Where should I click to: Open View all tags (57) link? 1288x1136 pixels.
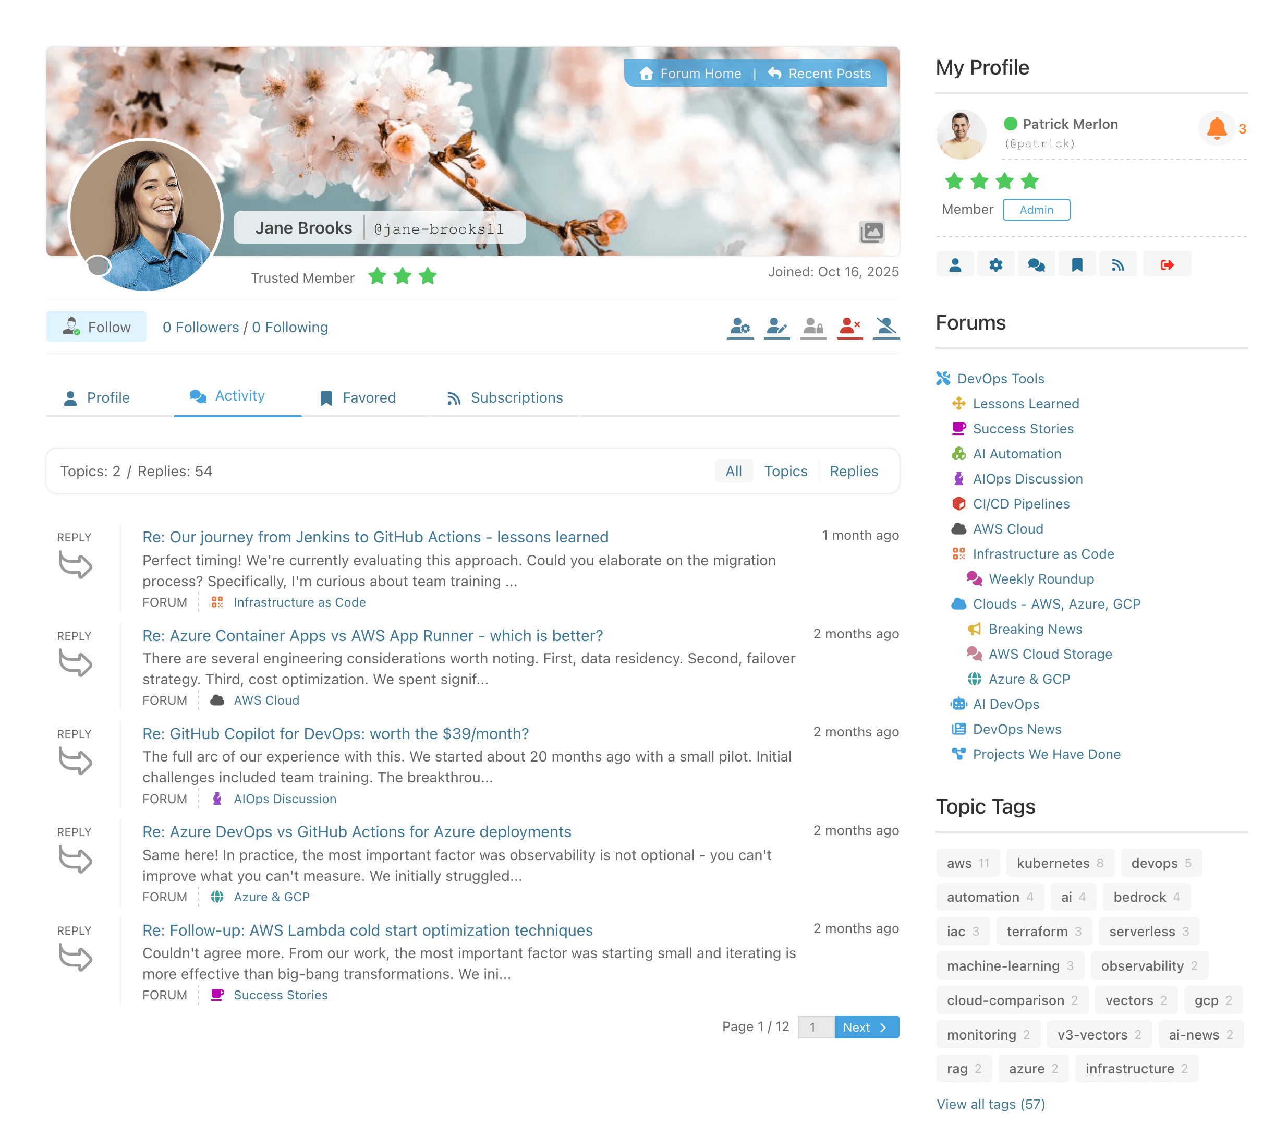(990, 1104)
